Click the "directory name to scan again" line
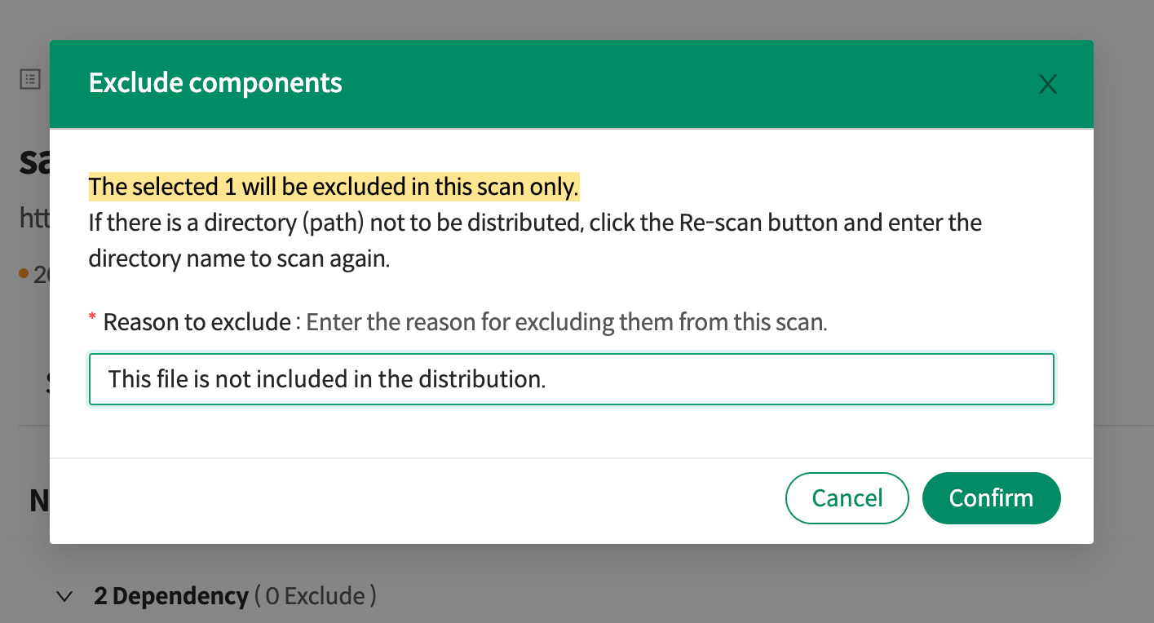The width and height of the screenshot is (1154, 623). click(239, 258)
